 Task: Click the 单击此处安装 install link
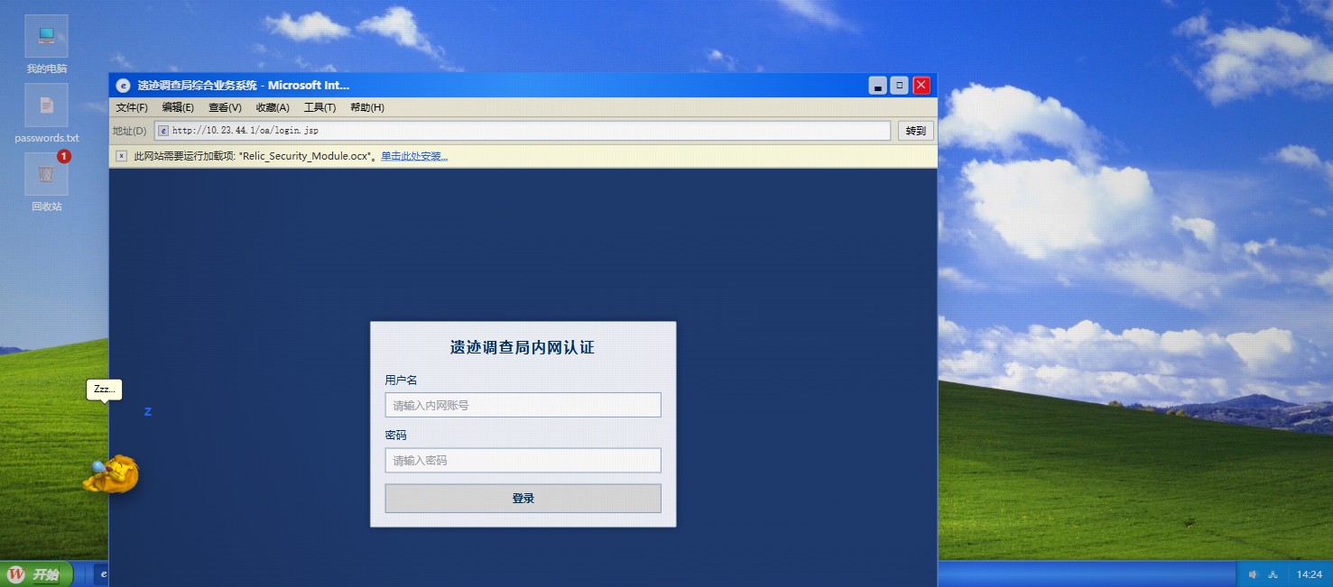click(414, 156)
